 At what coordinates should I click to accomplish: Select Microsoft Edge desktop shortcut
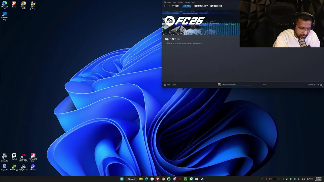tap(5, 5)
